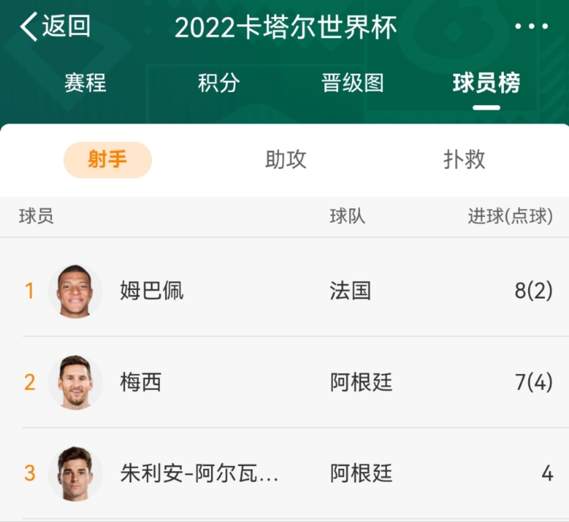
Task: Open Julián Álvarez's avatar photo
Action: pos(75,474)
